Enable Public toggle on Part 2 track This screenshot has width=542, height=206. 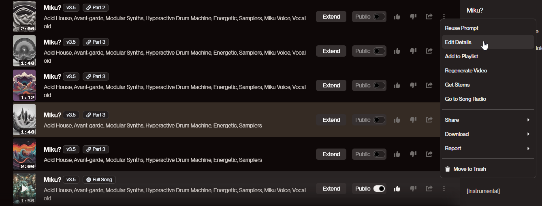379,17
